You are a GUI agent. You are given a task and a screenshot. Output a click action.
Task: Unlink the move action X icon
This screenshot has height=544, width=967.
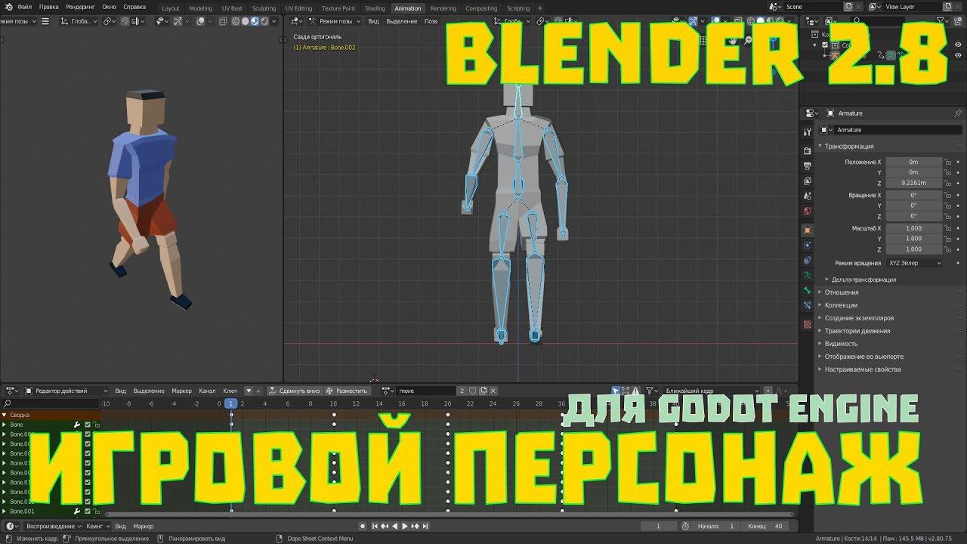493,391
